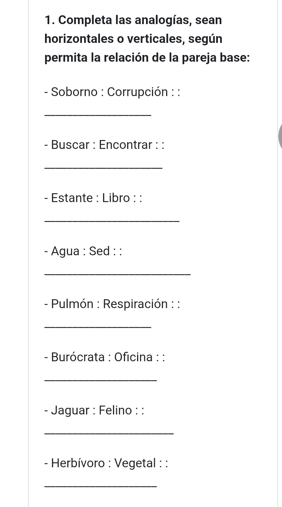Image resolution: width=282 pixels, height=507 pixels.
Task: Click blank answer line under Pulmón : Respiración
Action: [x=98, y=327]
